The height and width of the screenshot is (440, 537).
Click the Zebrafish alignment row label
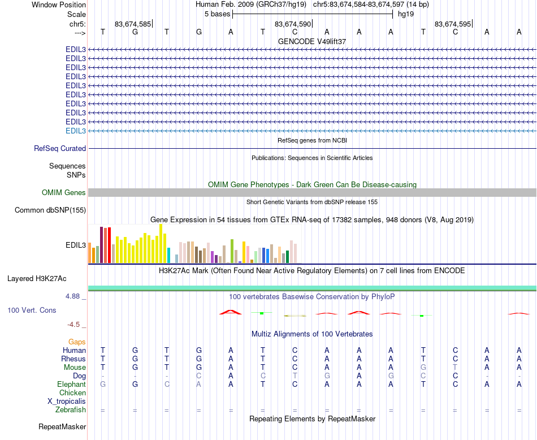pyautogui.click(x=71, y=410)
